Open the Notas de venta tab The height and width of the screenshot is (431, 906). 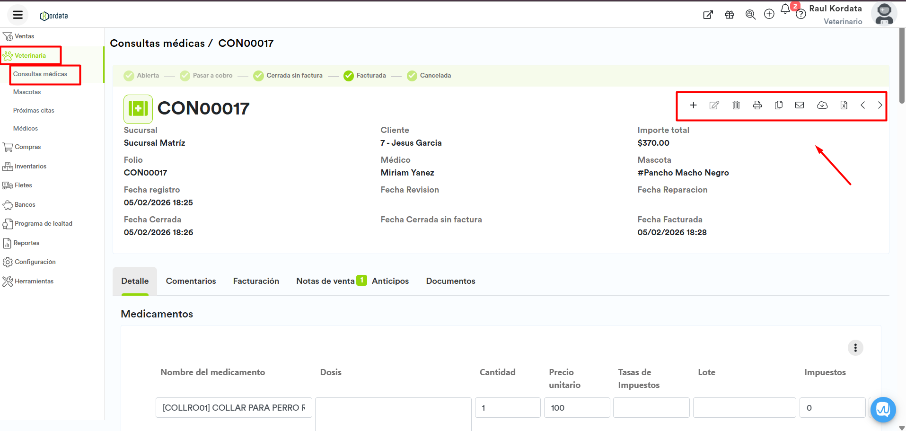point(325,281)
